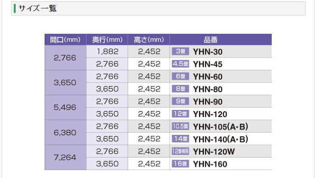Click the 2,766 depth cell in YHN-120W row

[107, 151]
